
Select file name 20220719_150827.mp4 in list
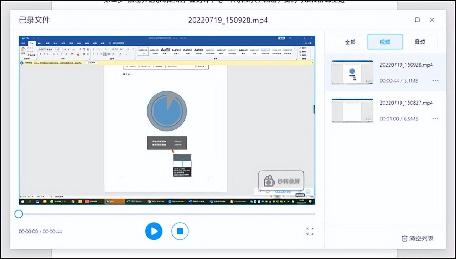click(406, 103)
